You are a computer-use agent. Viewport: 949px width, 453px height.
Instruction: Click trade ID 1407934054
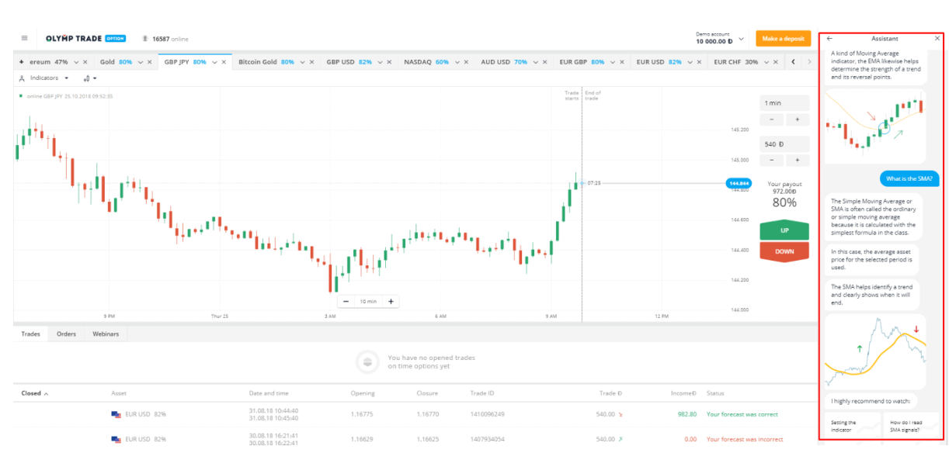pos(488,440)
